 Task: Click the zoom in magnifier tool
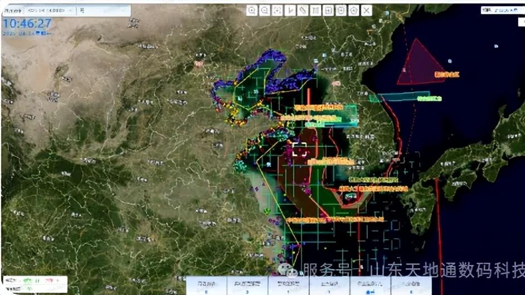click(252, 11)
